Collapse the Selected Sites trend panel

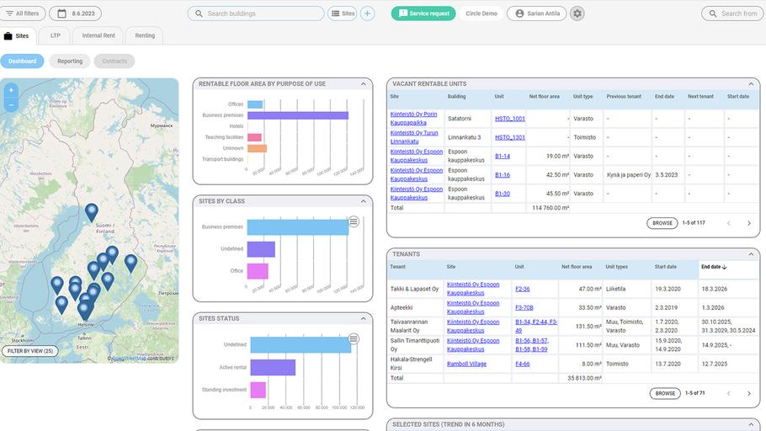point(751,424)
